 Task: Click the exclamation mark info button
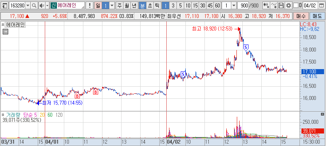tap(90, 5)
